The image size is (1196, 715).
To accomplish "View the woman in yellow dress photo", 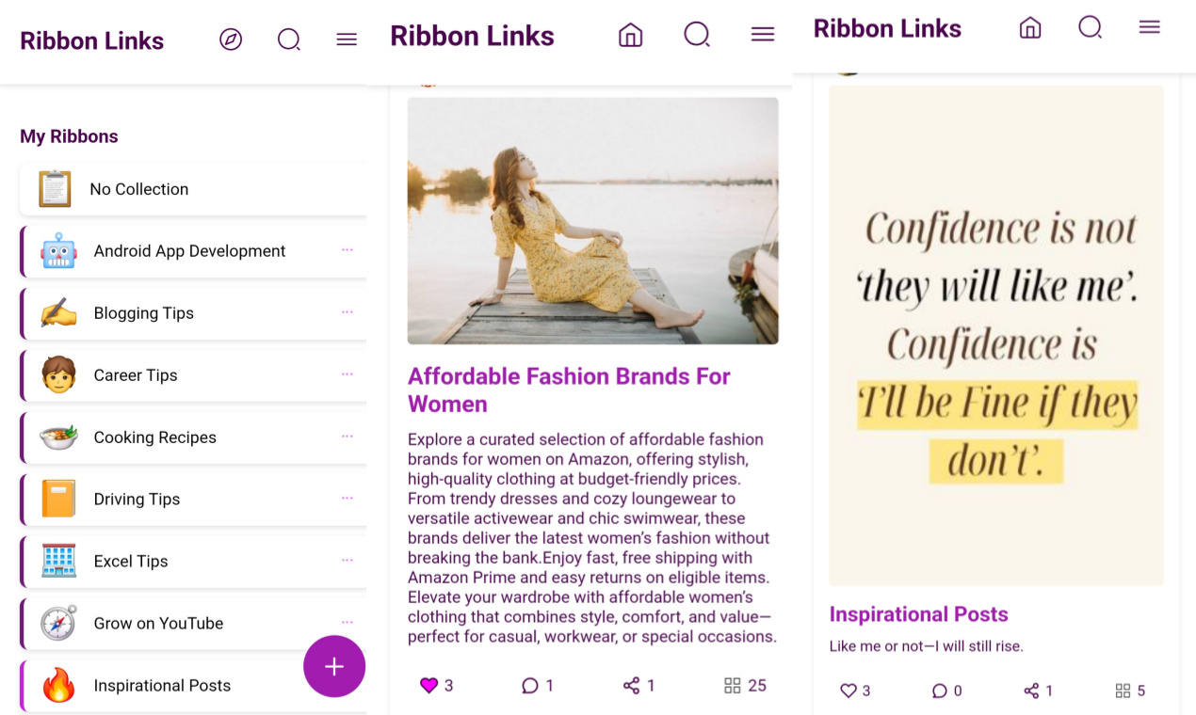I will pos(592,221).
